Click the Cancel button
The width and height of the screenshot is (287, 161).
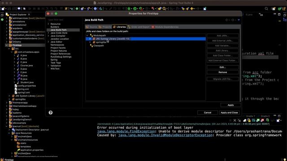pos(208,113)
